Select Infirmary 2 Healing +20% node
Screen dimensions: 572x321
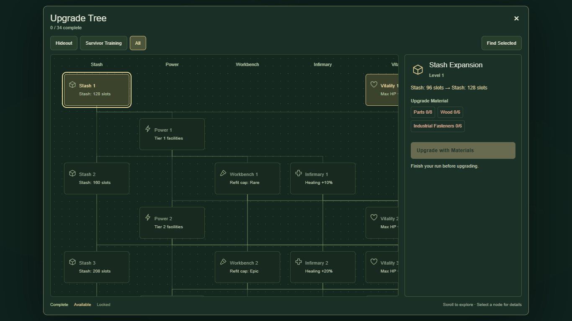[x=323, y=267]
